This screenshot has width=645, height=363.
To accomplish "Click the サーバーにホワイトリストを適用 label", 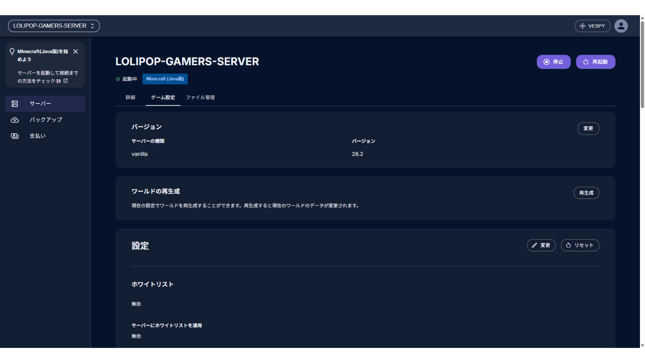I will tap(167, 326).
